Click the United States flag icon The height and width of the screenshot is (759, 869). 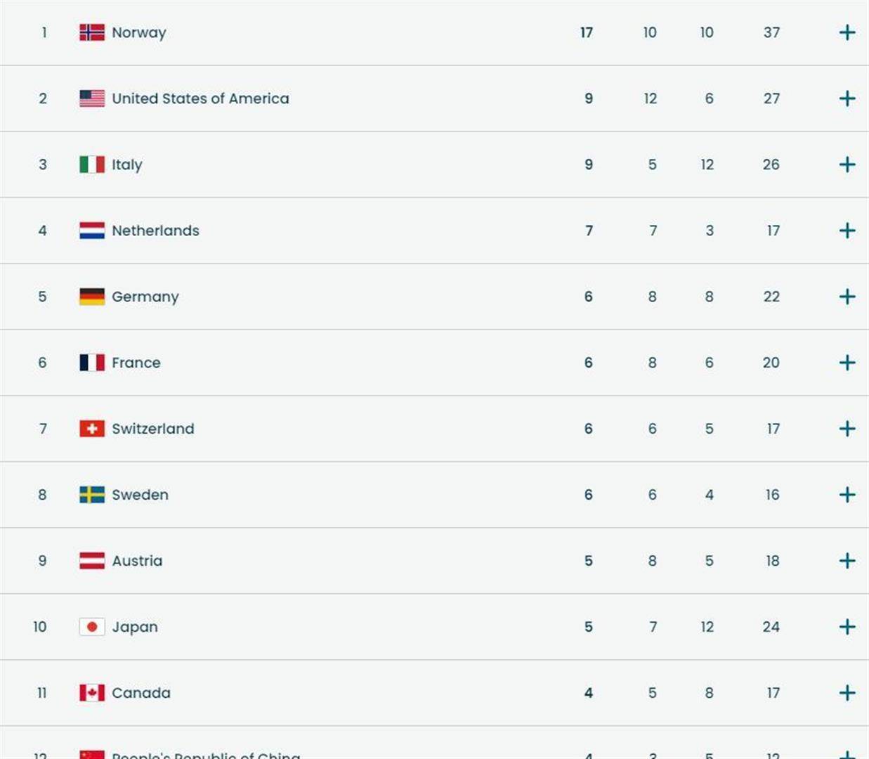pyautogui.click(x=92, y=98)
